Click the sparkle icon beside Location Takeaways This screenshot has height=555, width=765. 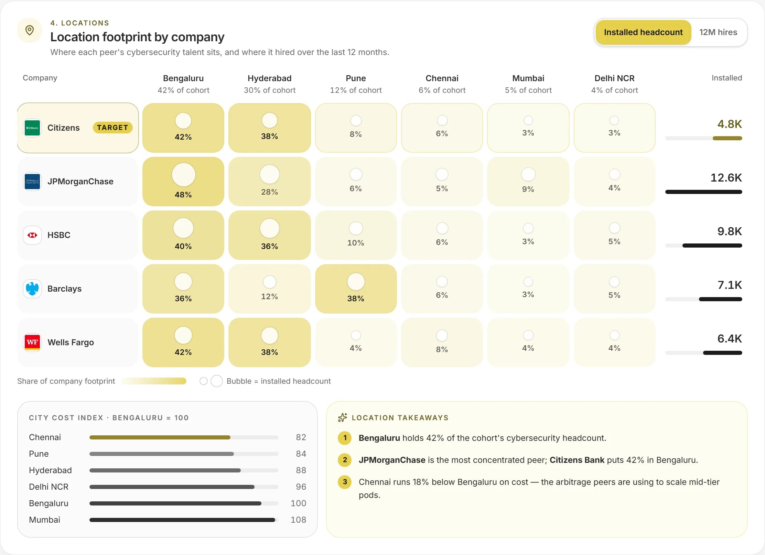(x=343, y=417)
